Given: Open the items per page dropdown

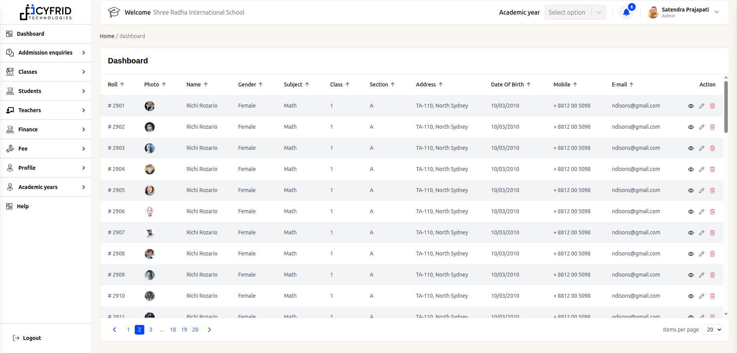Looking at the screenshot, I should (x=712, y=330).
